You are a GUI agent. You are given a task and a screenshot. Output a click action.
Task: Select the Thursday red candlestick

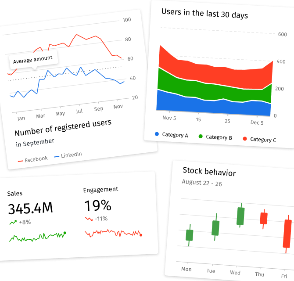tap(264, 219)
